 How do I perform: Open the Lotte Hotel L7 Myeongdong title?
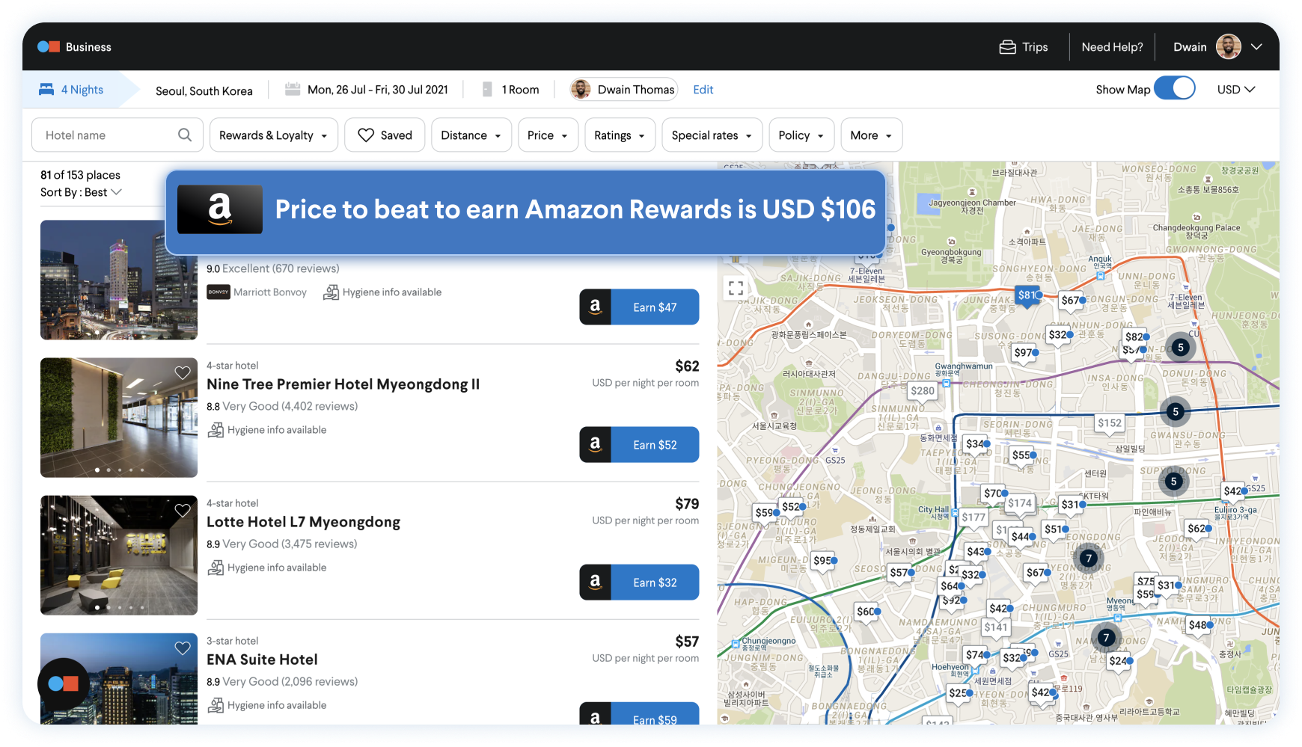303,521
